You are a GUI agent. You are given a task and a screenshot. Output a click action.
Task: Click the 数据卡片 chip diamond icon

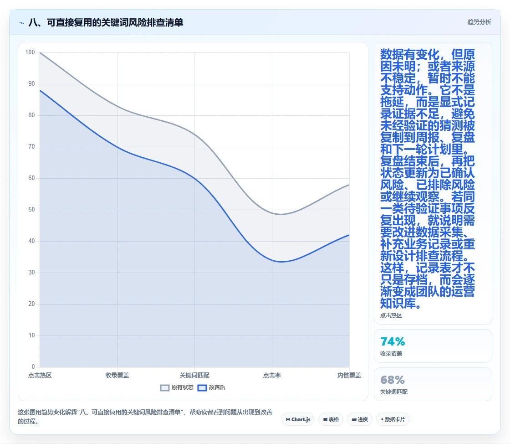382,419
